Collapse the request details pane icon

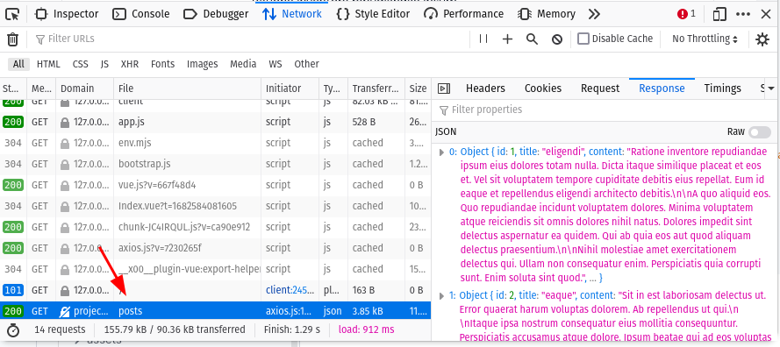tap(444, 89)
